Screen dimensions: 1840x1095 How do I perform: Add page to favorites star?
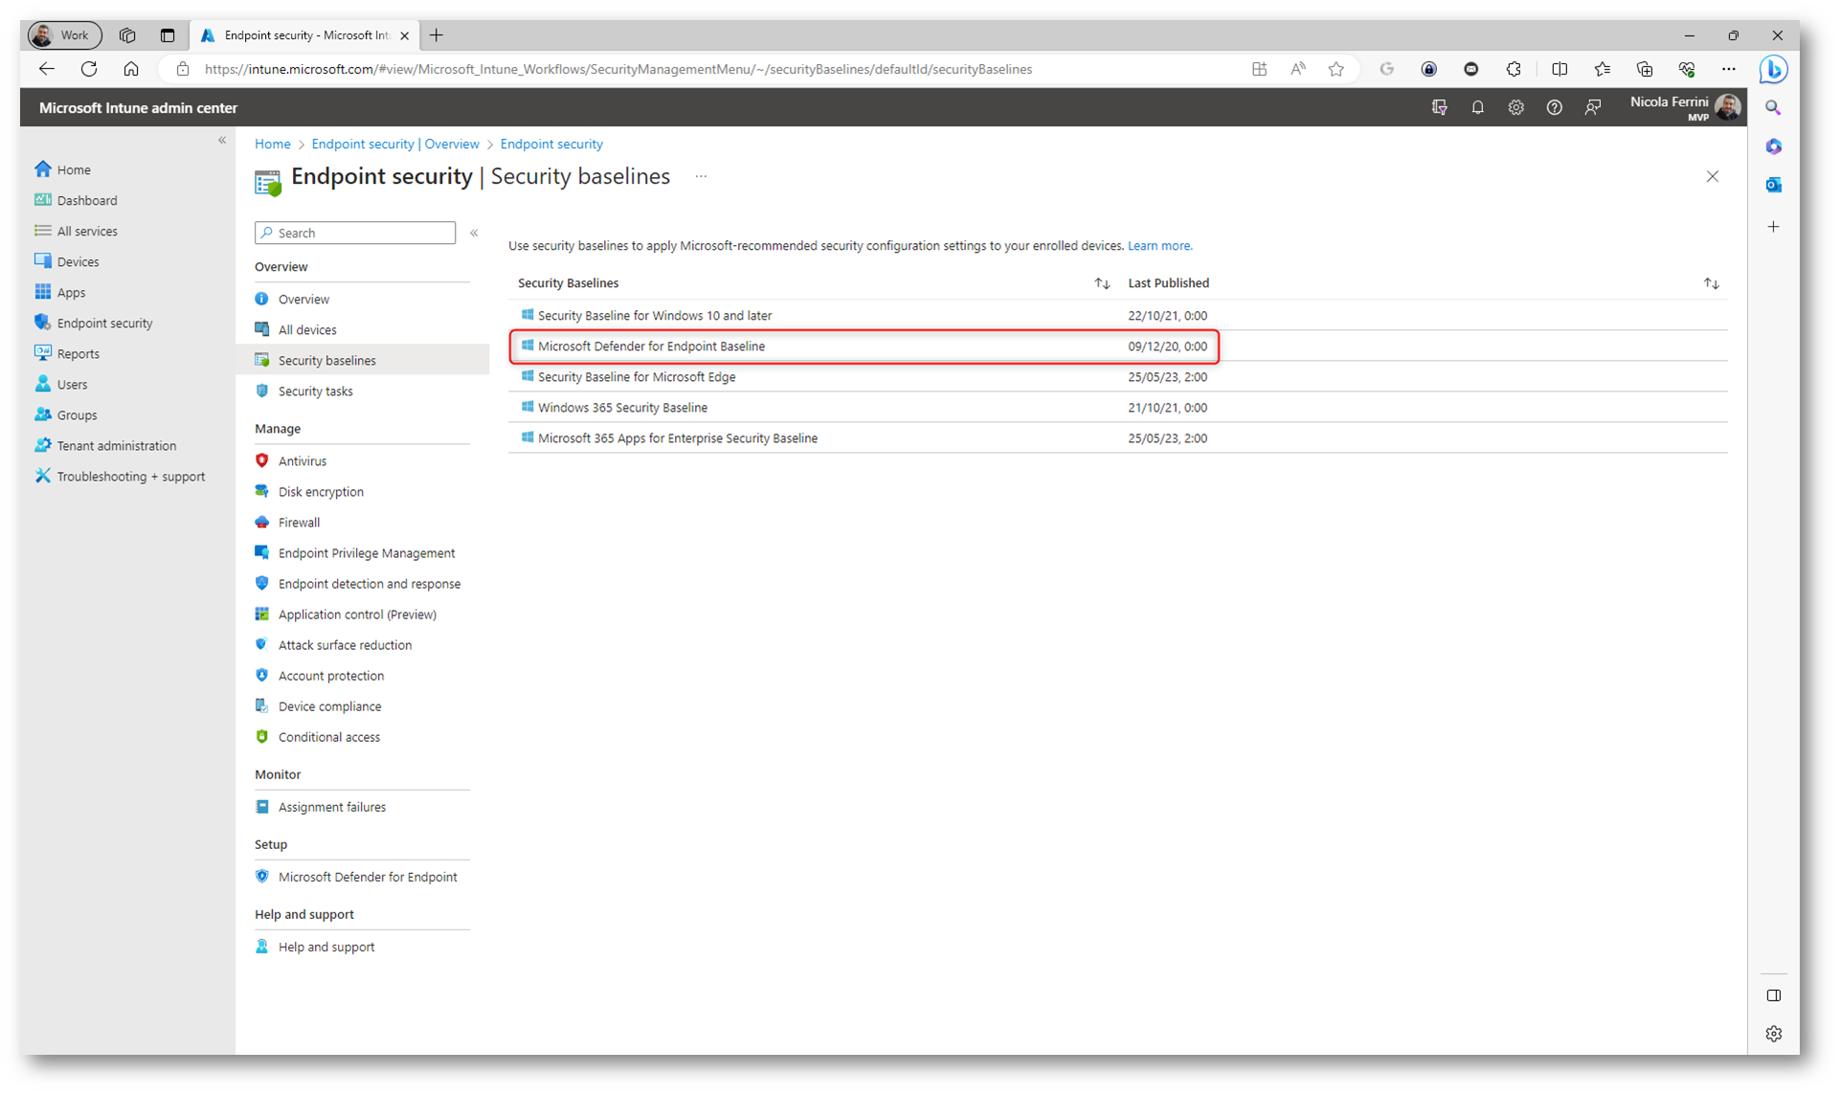[1335, 69]
